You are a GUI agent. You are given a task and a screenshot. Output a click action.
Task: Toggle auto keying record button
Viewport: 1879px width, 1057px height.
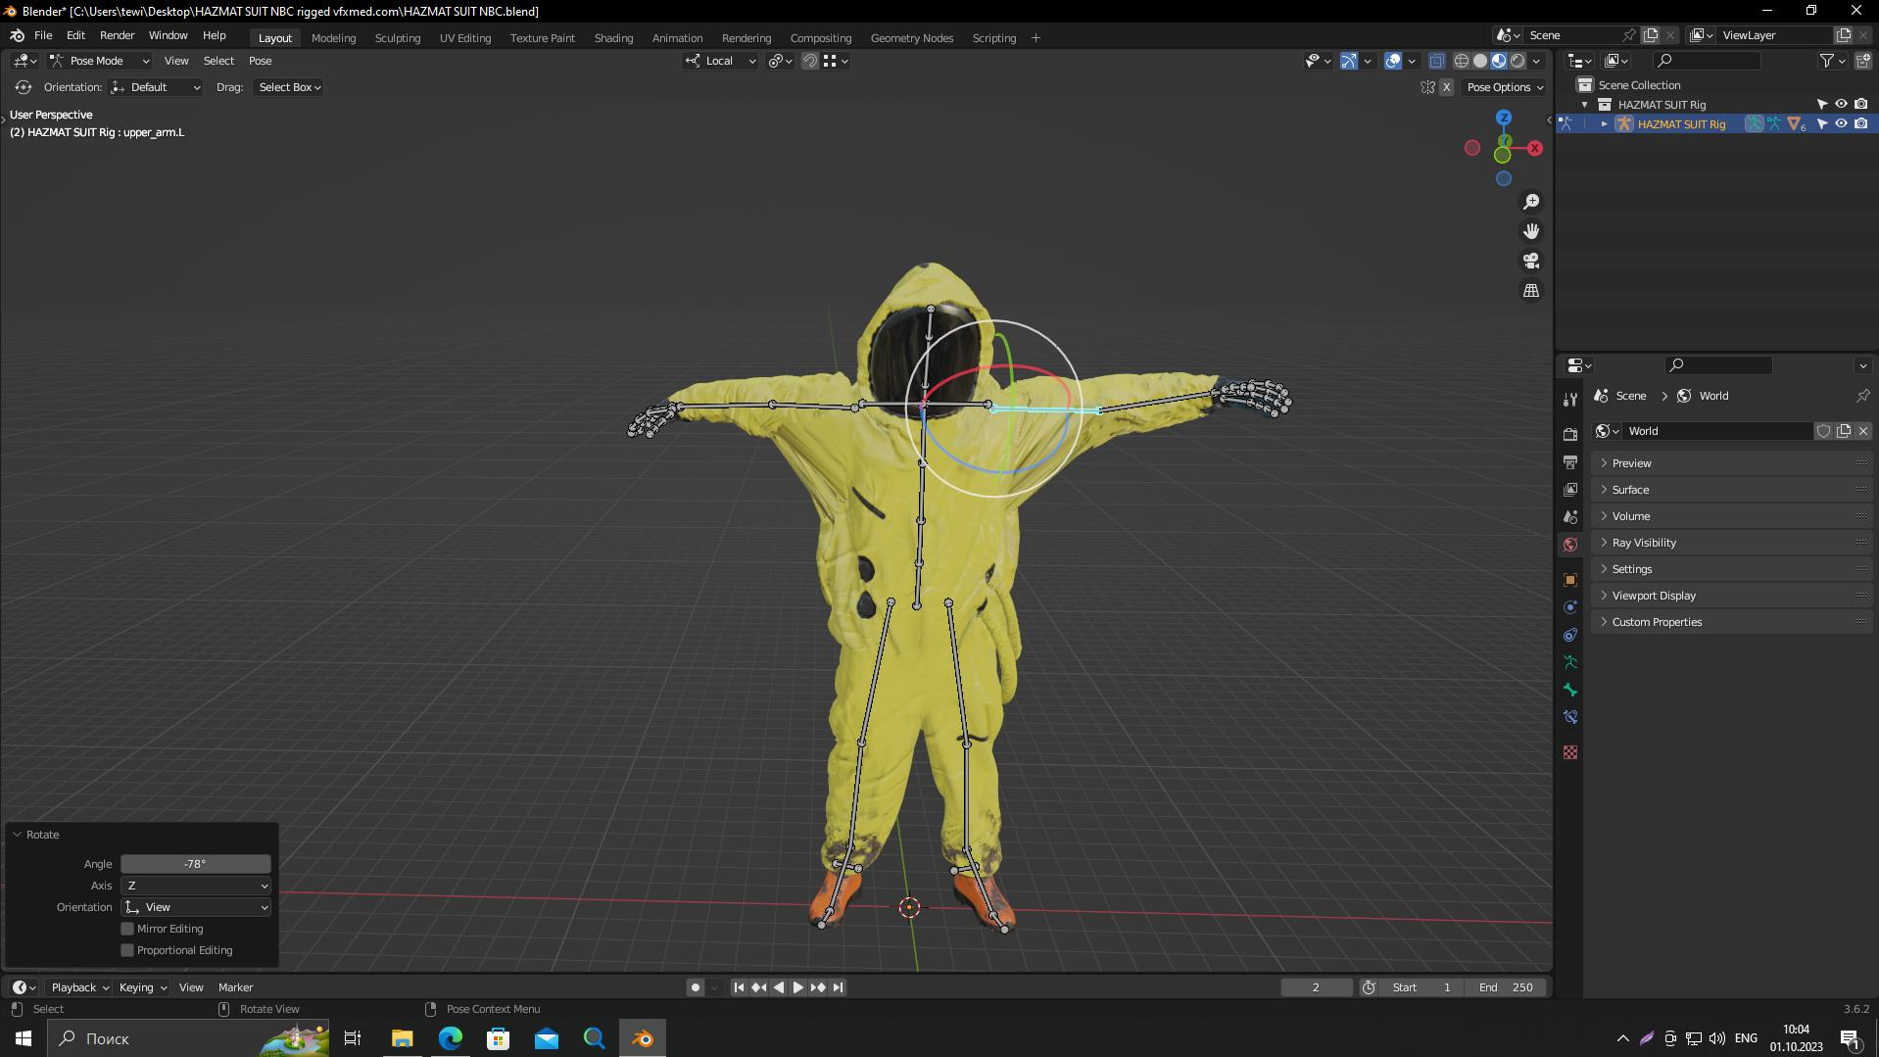click(696, 987)
